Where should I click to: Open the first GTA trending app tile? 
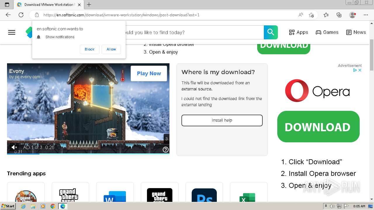(x=26, y=192)
